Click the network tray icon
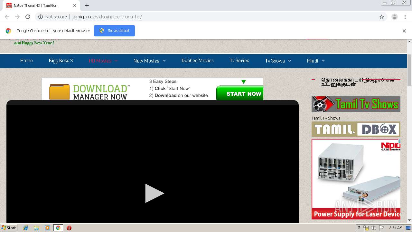This screenshot has height=232, width=412. (366, 228)
